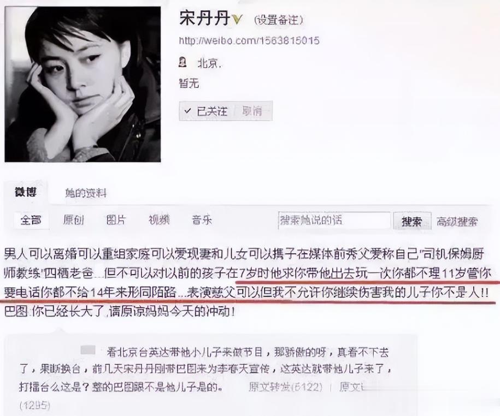
Task: Focus the 搜索她说的话 search box
Action: (x=334, y=221)
